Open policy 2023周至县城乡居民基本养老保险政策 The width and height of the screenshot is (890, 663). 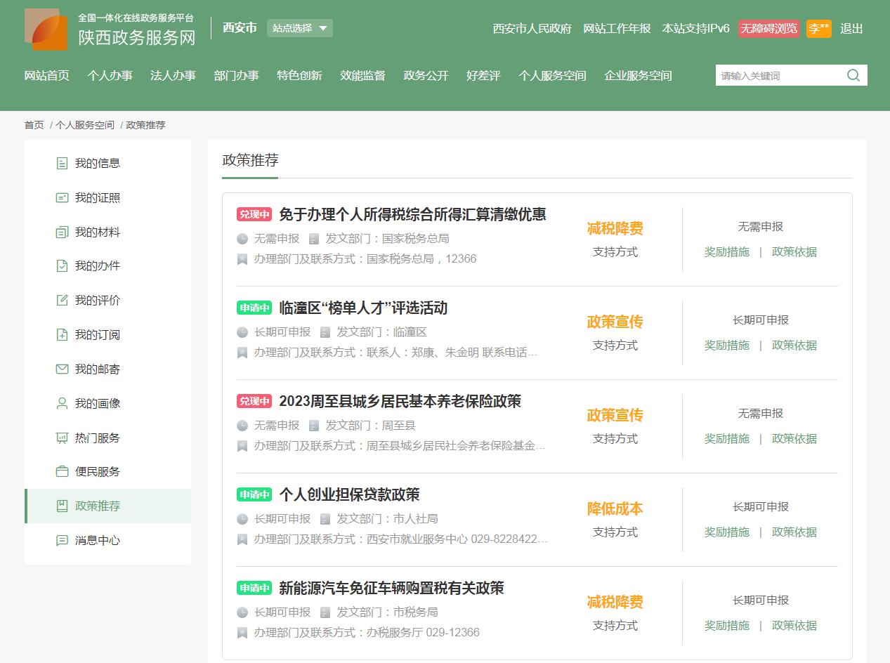click(400, 402)
